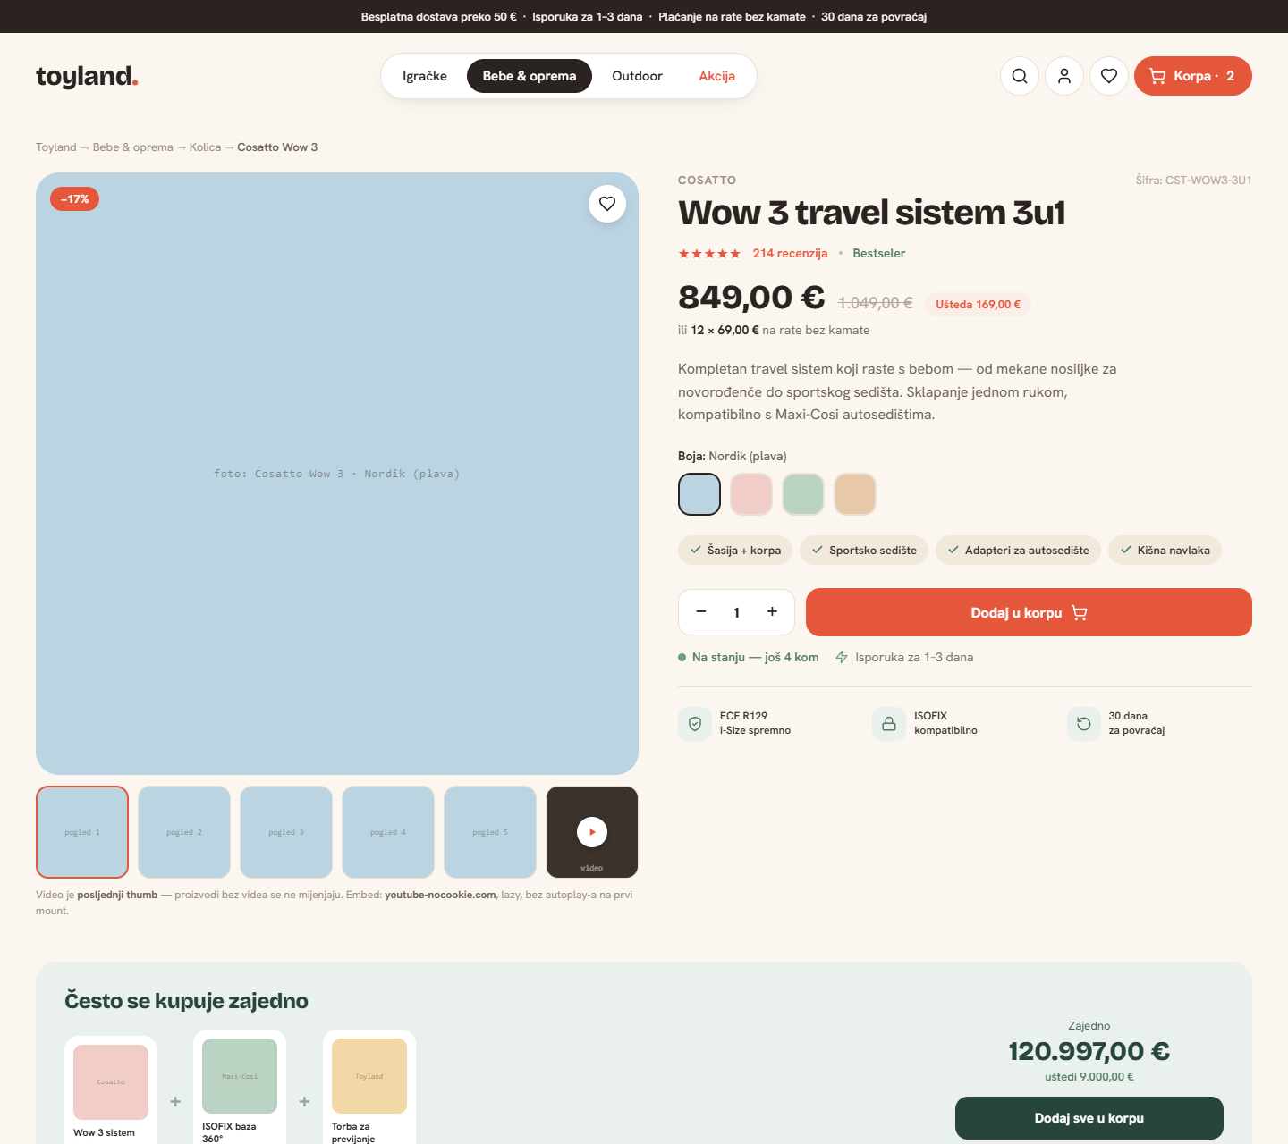
Task: Select thumbnail pogled 4
Action: 388,832
